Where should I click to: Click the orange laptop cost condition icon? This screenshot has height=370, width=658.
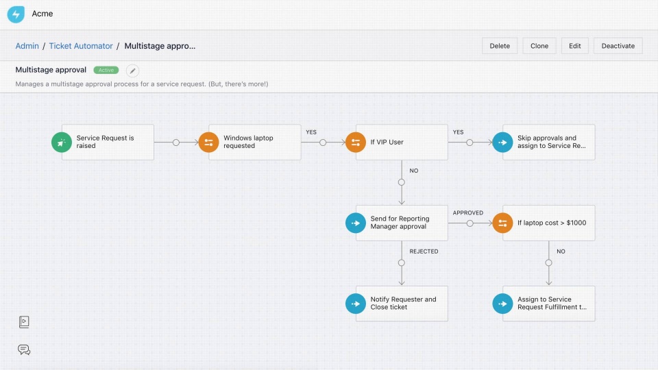[502, 223]
